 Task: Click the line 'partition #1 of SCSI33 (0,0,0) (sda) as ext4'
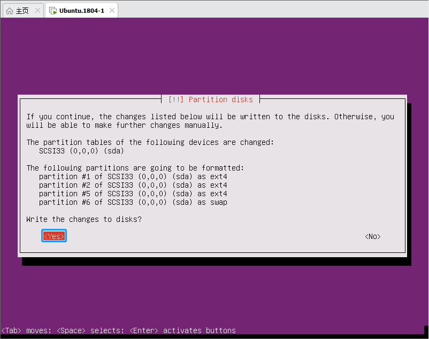tap(133, 176)
